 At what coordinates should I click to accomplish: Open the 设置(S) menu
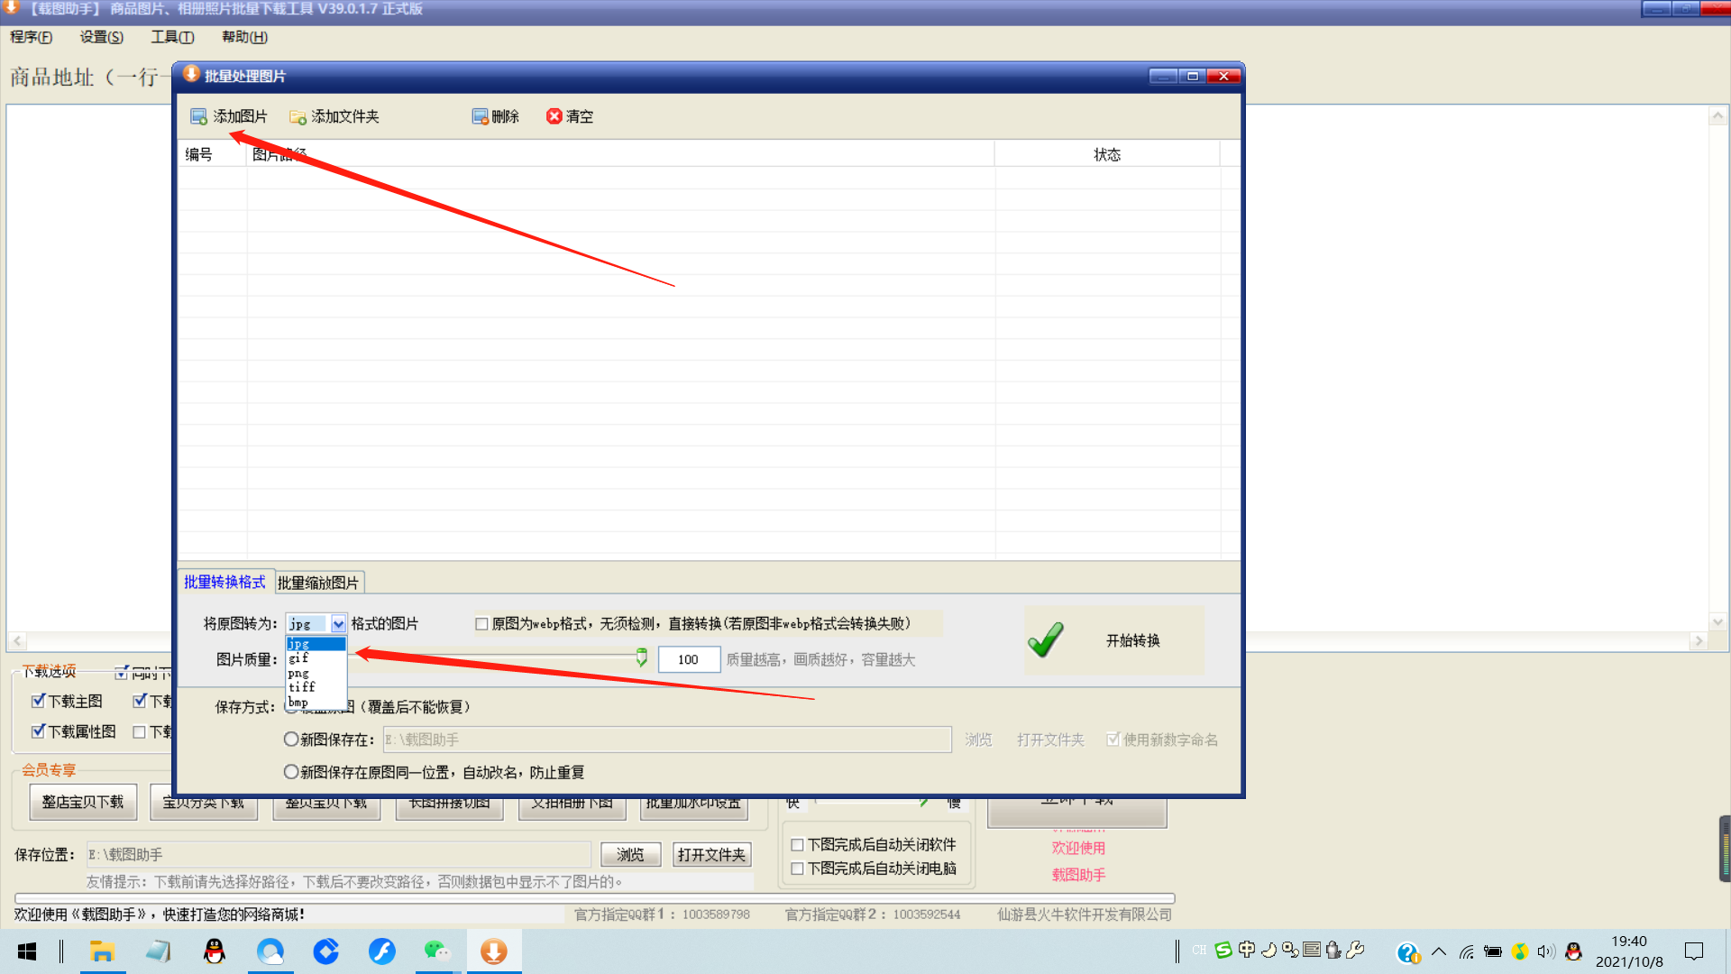coord(101,37)
